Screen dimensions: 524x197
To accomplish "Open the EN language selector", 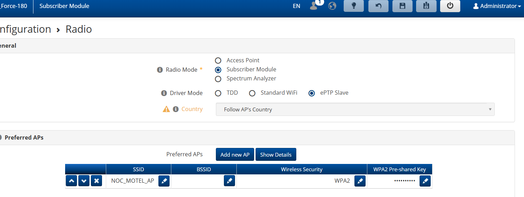I will [296, 6].
